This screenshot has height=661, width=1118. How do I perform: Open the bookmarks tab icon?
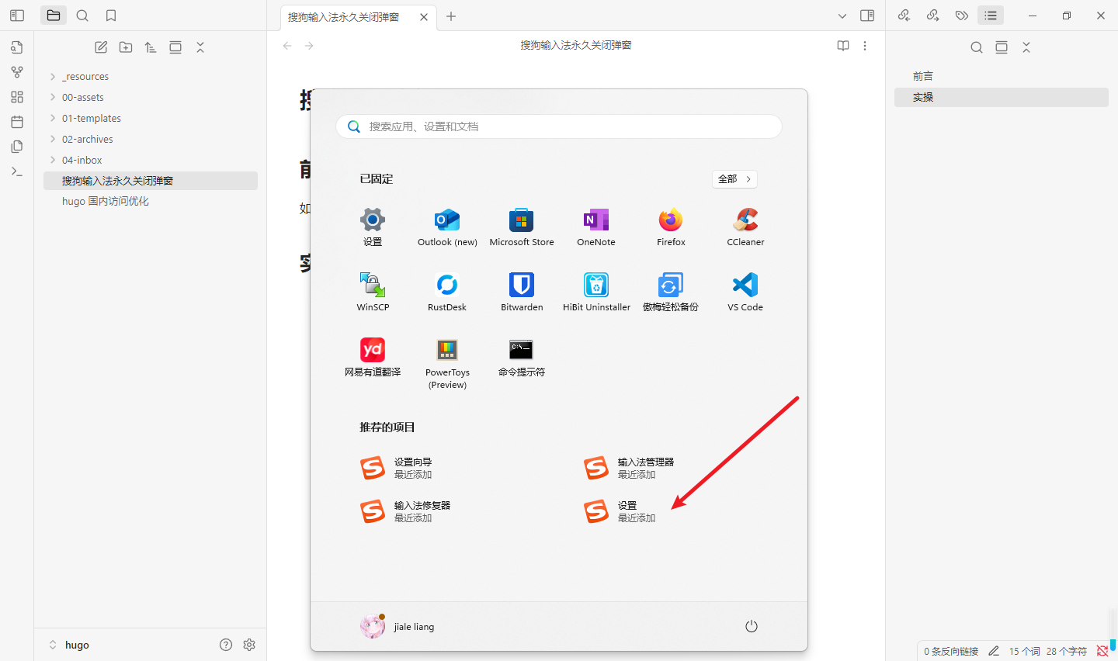click(x=111, y=16)
